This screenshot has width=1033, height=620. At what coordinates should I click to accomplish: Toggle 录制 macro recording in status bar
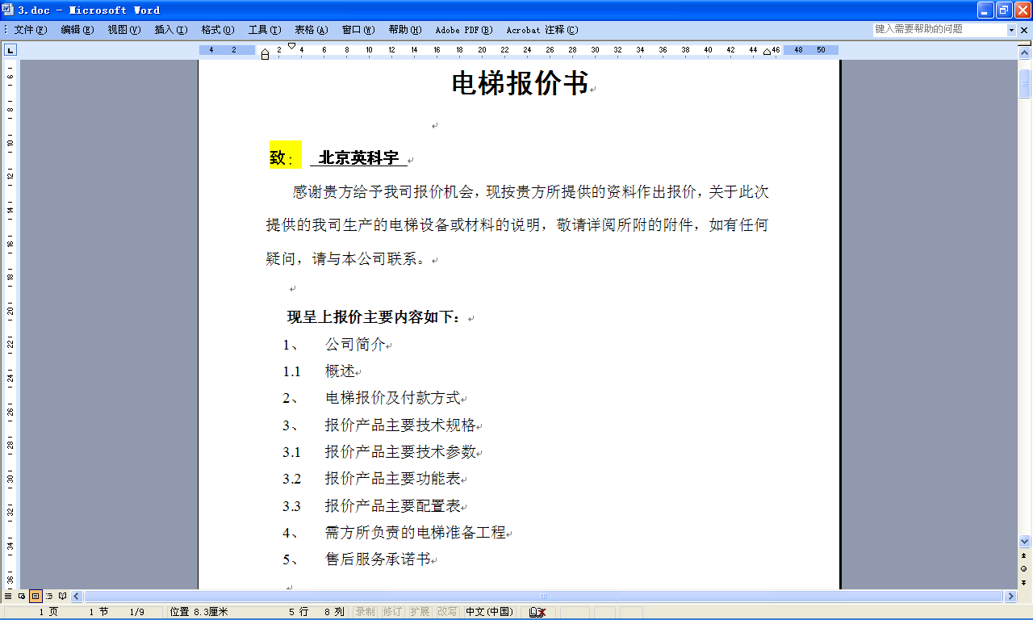(365, 612)
